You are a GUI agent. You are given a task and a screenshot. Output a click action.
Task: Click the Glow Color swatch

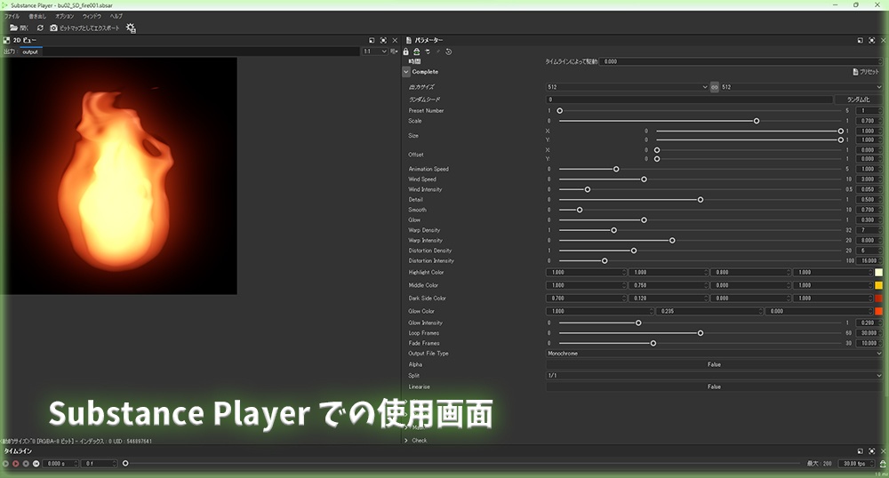coord(879,312)
